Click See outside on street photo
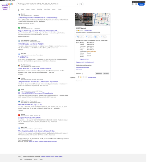 [89, 25]
